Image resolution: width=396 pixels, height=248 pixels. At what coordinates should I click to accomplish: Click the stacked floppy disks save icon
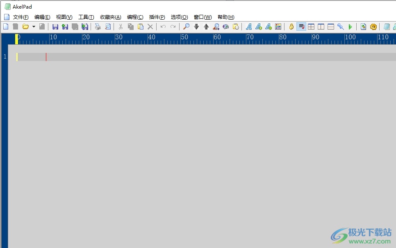[x=85, y=27]
